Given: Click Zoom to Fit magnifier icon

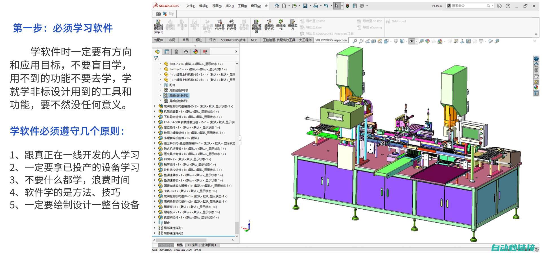Looking at the screenshot, I should click(x=355, y=41).
